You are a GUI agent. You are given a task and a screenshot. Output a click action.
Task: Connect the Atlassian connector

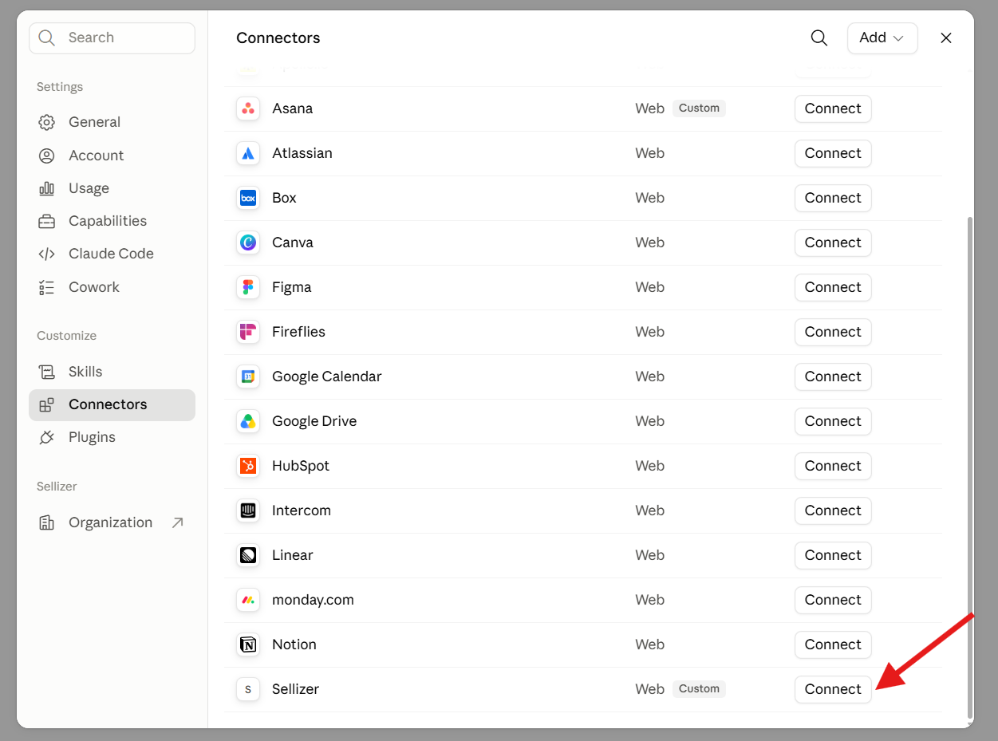pyautogui.click(x=833, y=153)
